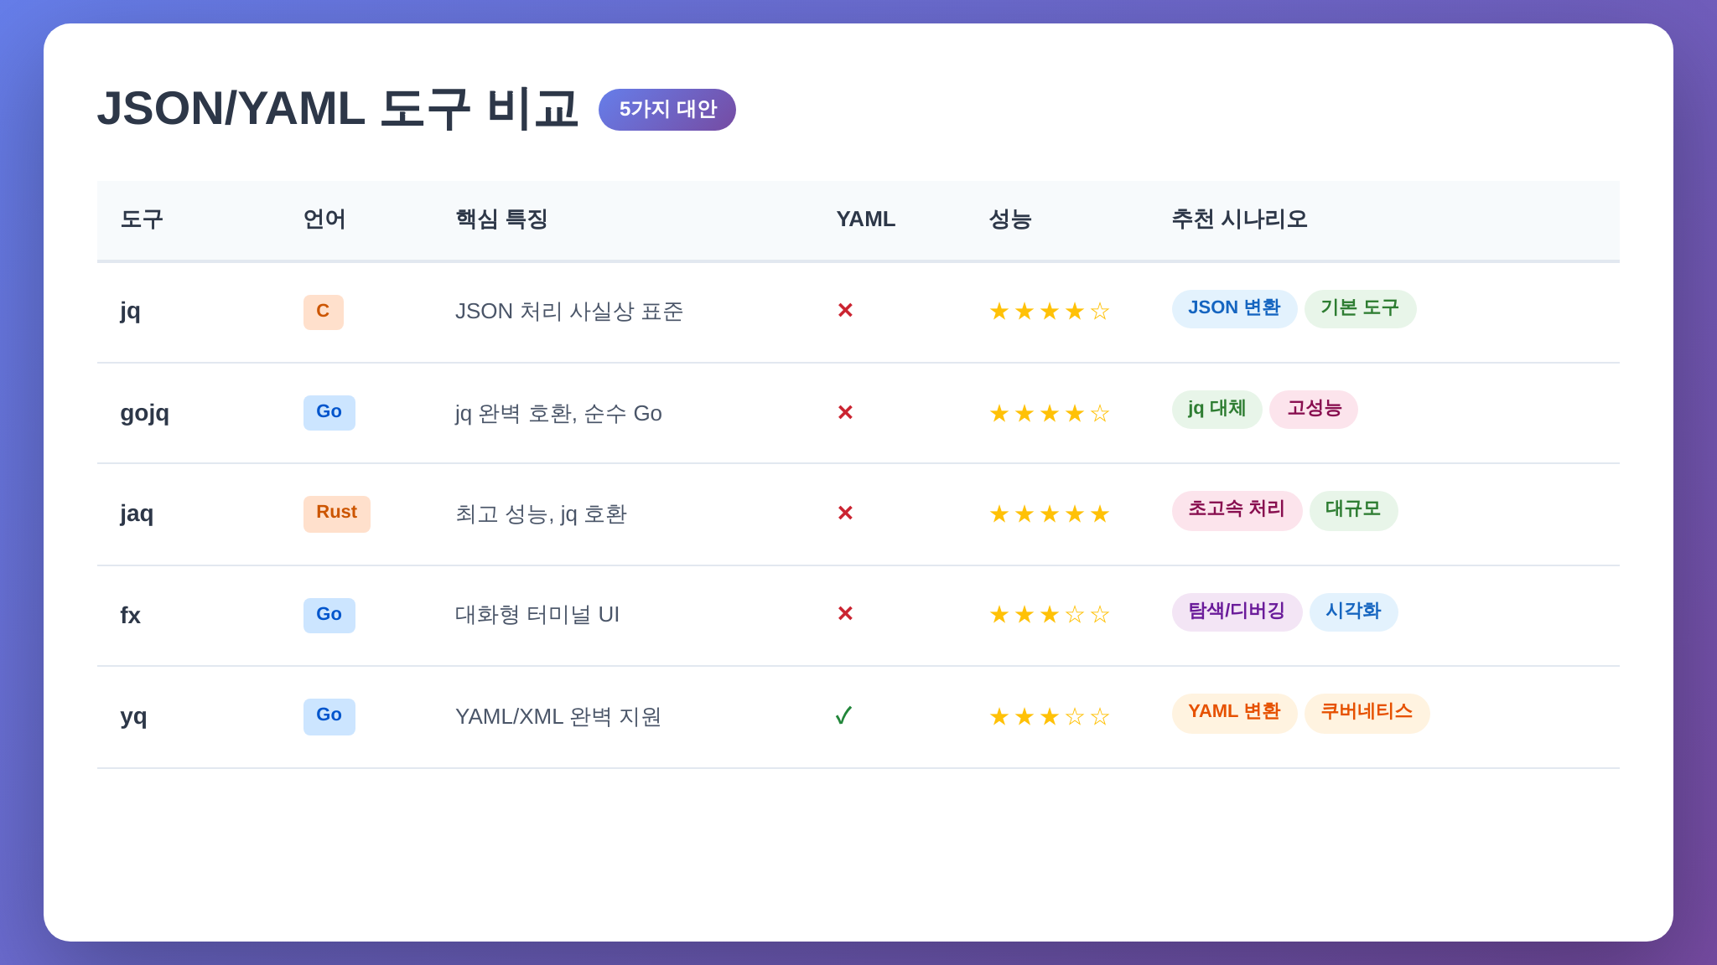
Task: Click 'JSON 처리 사실상 표준' description
Action: pos(569,312)
